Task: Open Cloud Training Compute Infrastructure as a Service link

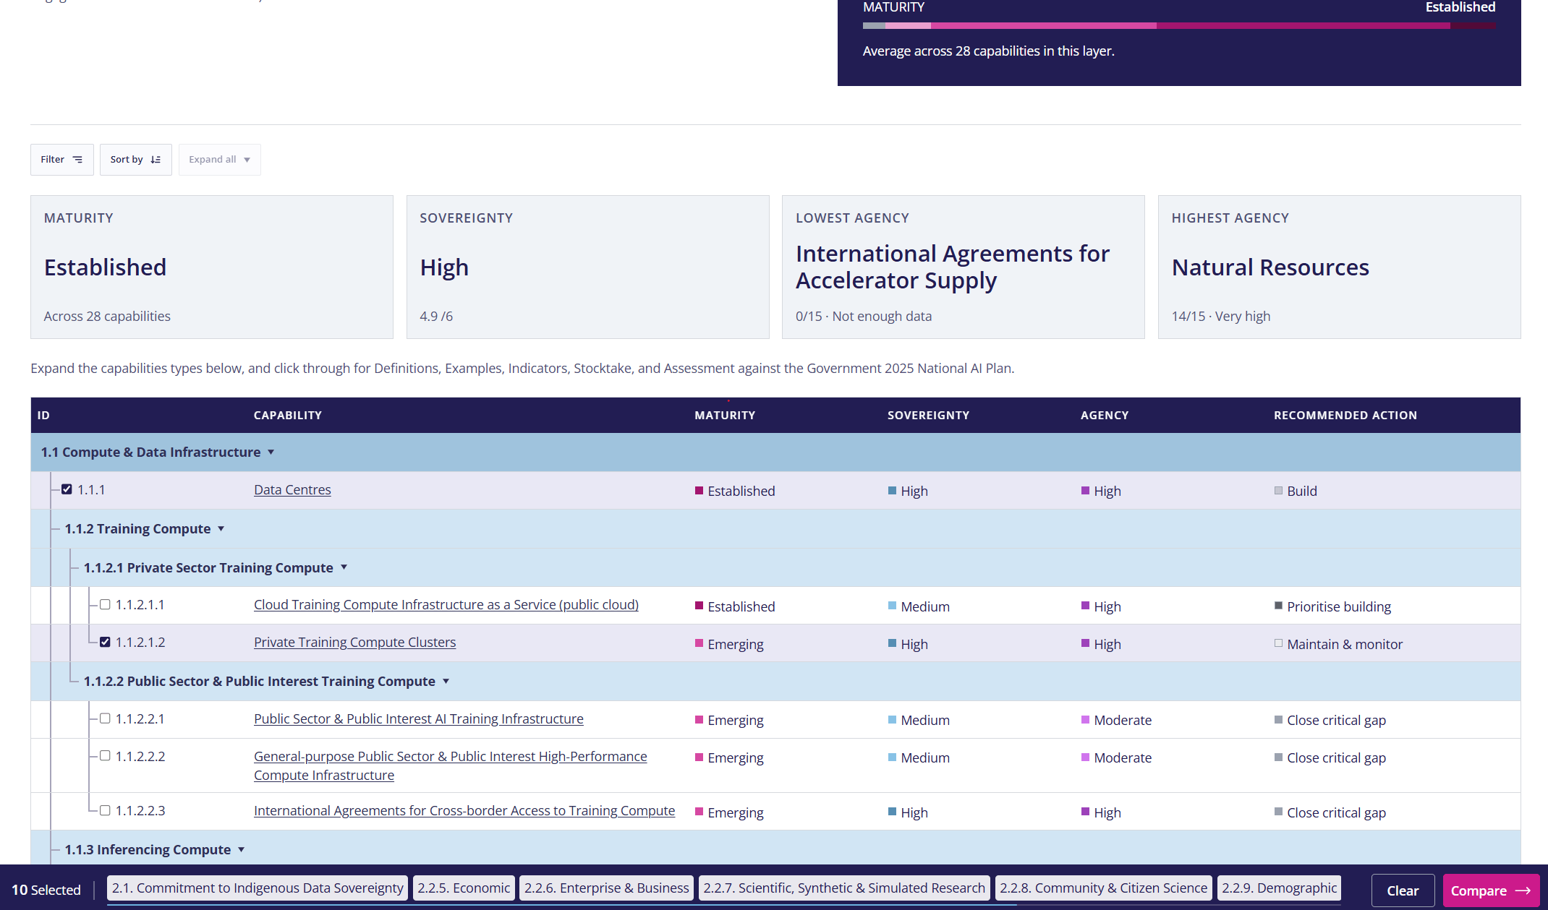Action: tap(446, 604)
